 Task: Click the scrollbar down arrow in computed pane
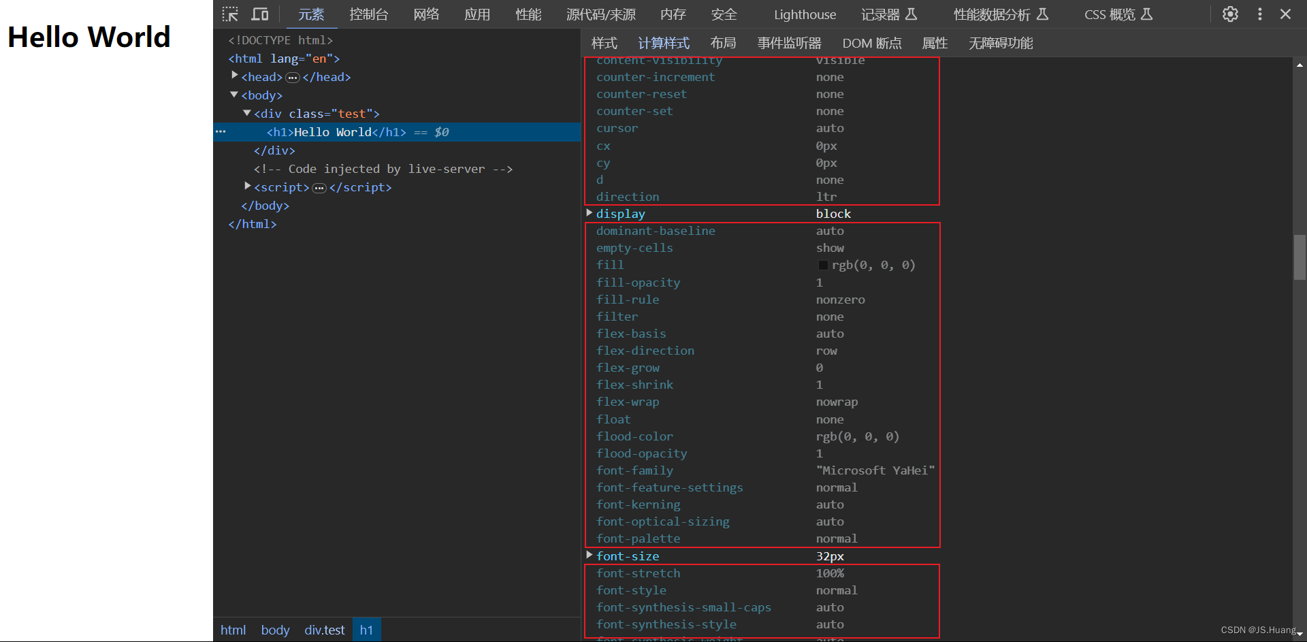pos(1300,634)
